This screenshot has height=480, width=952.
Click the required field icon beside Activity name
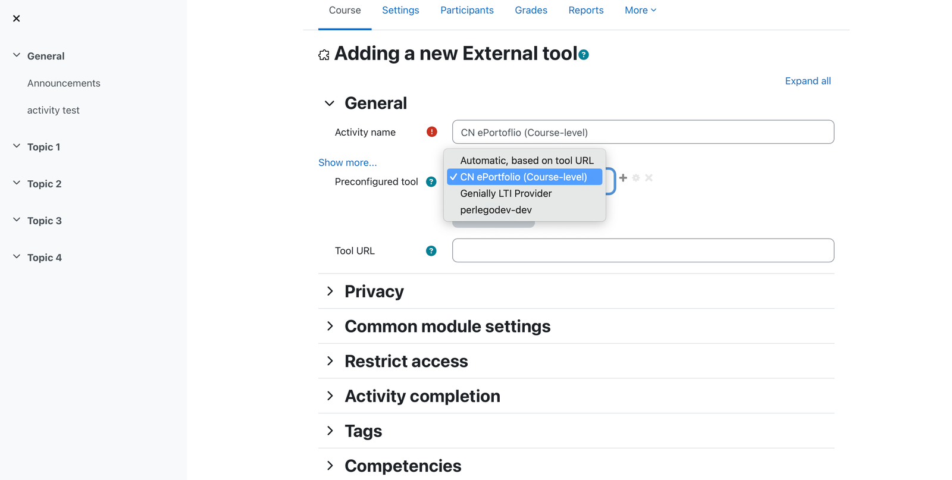pos(432,132)
